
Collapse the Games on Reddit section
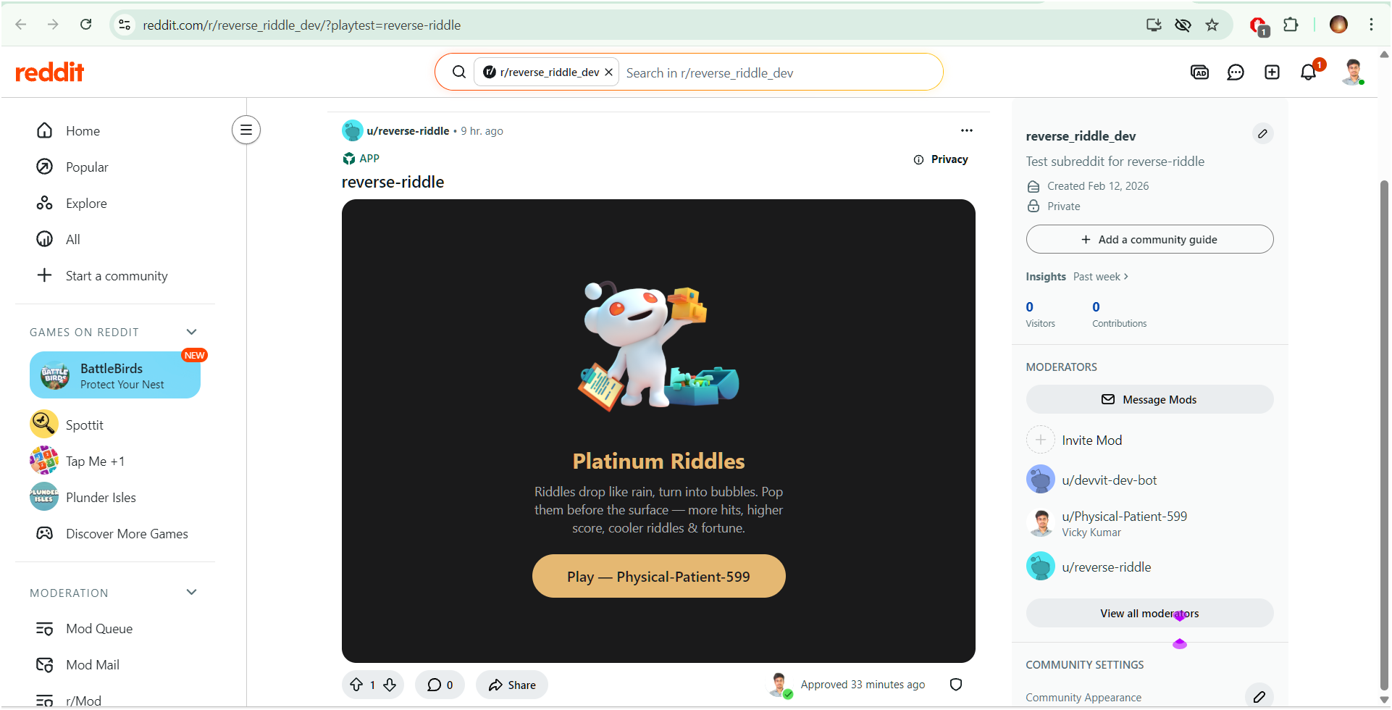point(191,332)
